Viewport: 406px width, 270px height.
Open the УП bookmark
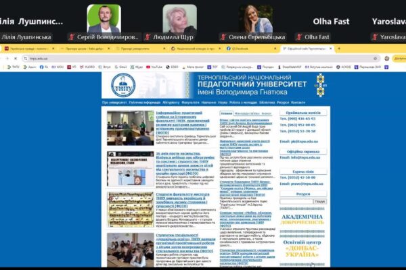[72, 67]
